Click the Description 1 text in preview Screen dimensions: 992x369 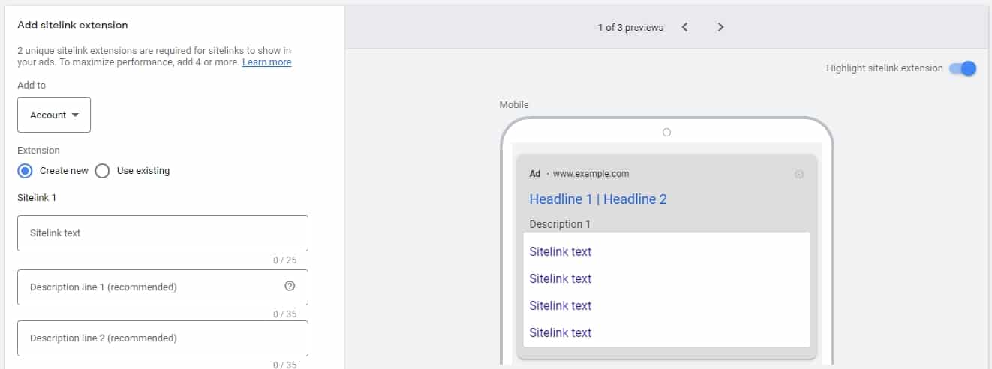click(x=559, y=224)
